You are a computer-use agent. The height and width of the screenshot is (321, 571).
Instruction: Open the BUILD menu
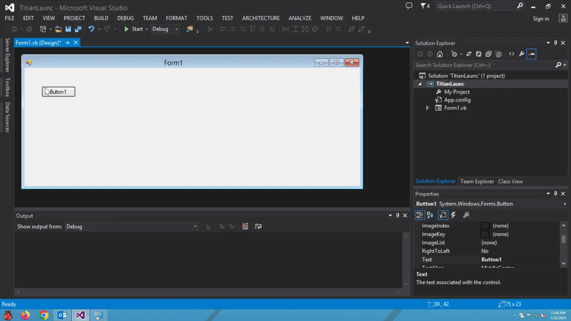point(101,18)
